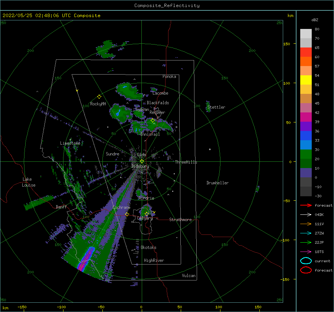
Task: Click the green echo band west of Banff
Action: click(39, 202)
